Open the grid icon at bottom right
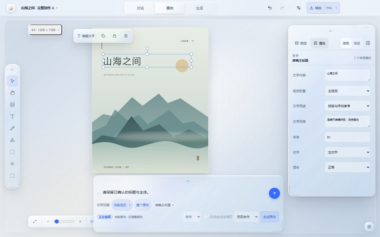 (x=369, y=227)
